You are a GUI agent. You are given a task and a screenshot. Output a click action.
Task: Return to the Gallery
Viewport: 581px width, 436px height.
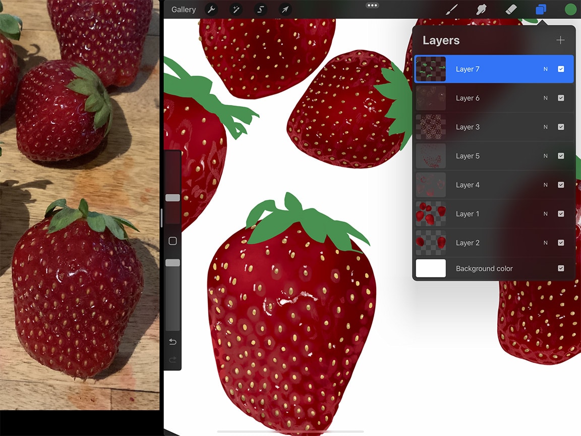click(x=183, y=9)
